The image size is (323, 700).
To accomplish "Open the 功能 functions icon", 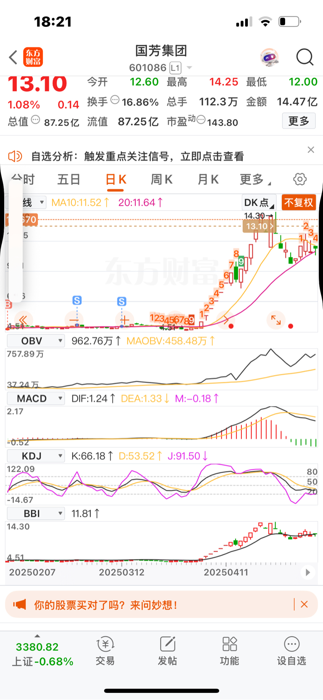I will 230,651.
